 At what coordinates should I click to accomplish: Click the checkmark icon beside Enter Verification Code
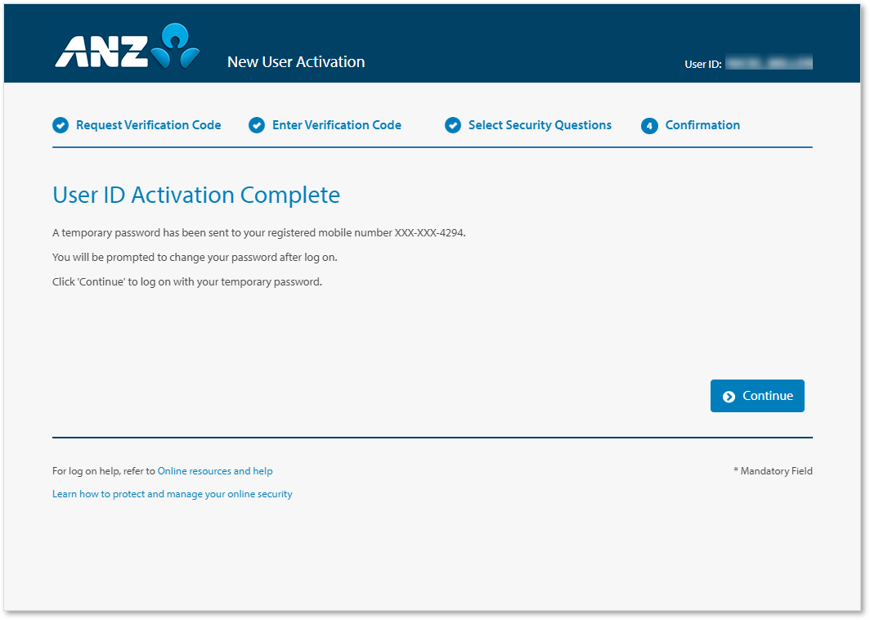(x=257, y=125)
